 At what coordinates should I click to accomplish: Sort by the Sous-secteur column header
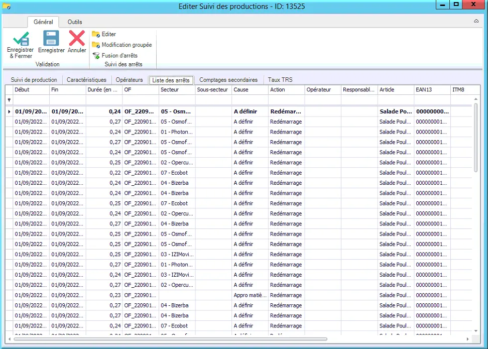[213, 90]
